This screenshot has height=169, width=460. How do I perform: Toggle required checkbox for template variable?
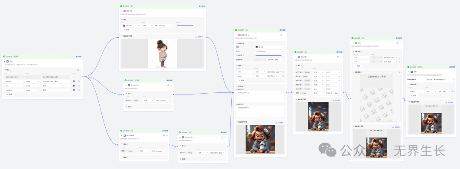(x=74, y=90)
